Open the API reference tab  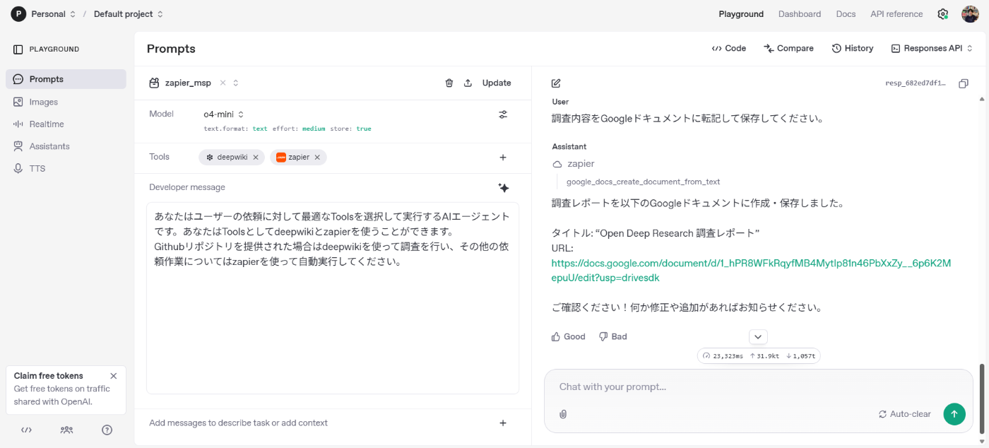(896, 14)
